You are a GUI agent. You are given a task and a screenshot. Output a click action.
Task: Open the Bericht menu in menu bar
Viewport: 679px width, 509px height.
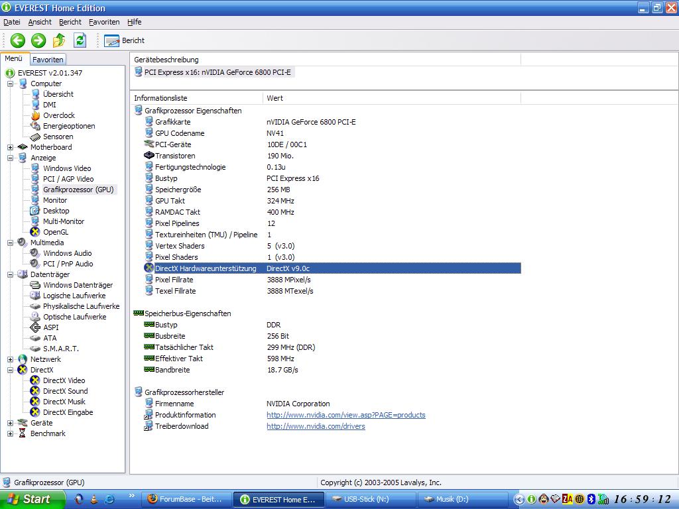coord(70,22)
